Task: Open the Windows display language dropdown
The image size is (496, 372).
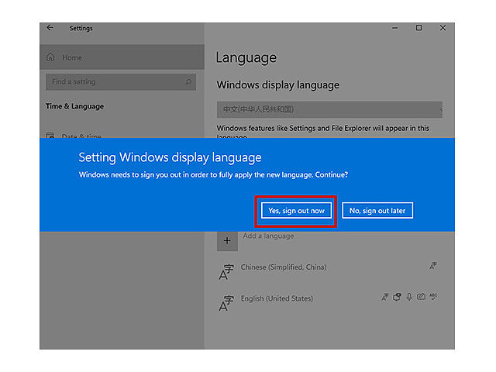Action: pos(329,109)
